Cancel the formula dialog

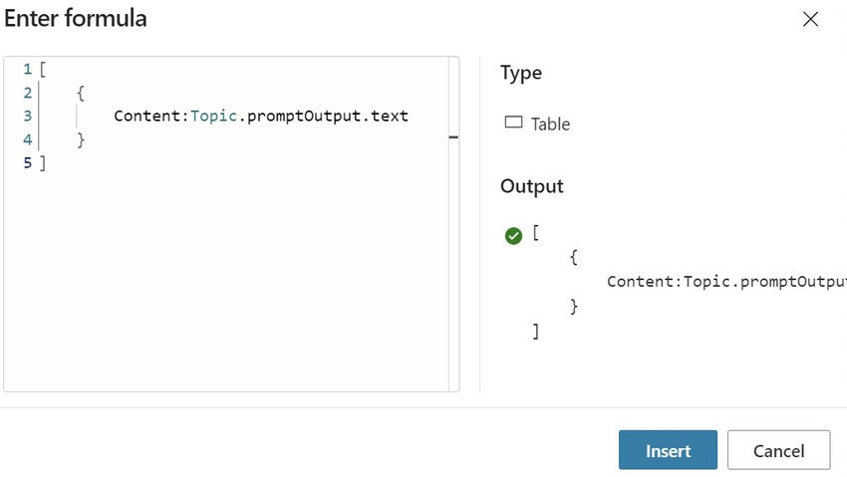(778, 450)
